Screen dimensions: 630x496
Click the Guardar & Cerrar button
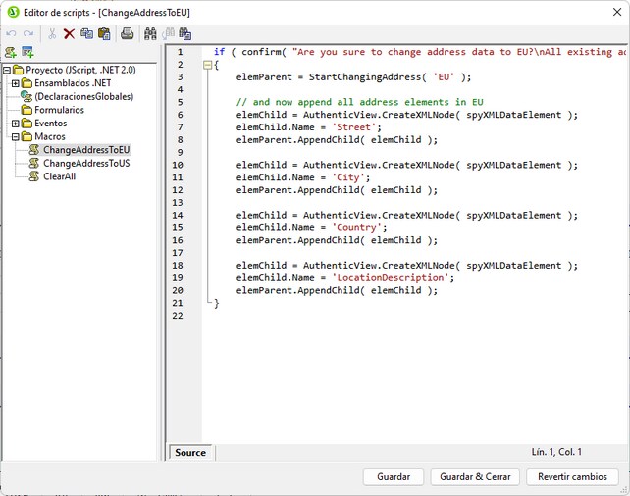475,476
